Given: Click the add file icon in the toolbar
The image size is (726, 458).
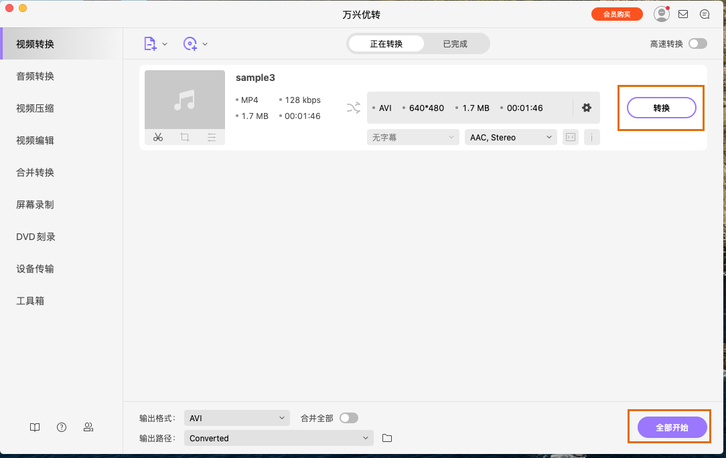Looking at the screenshot, I should [x=149, y=43].
